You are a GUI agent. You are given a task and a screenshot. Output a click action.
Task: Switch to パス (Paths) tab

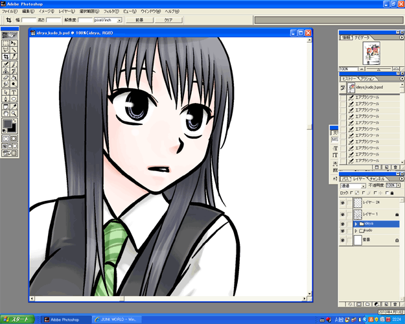click(345, 179)
